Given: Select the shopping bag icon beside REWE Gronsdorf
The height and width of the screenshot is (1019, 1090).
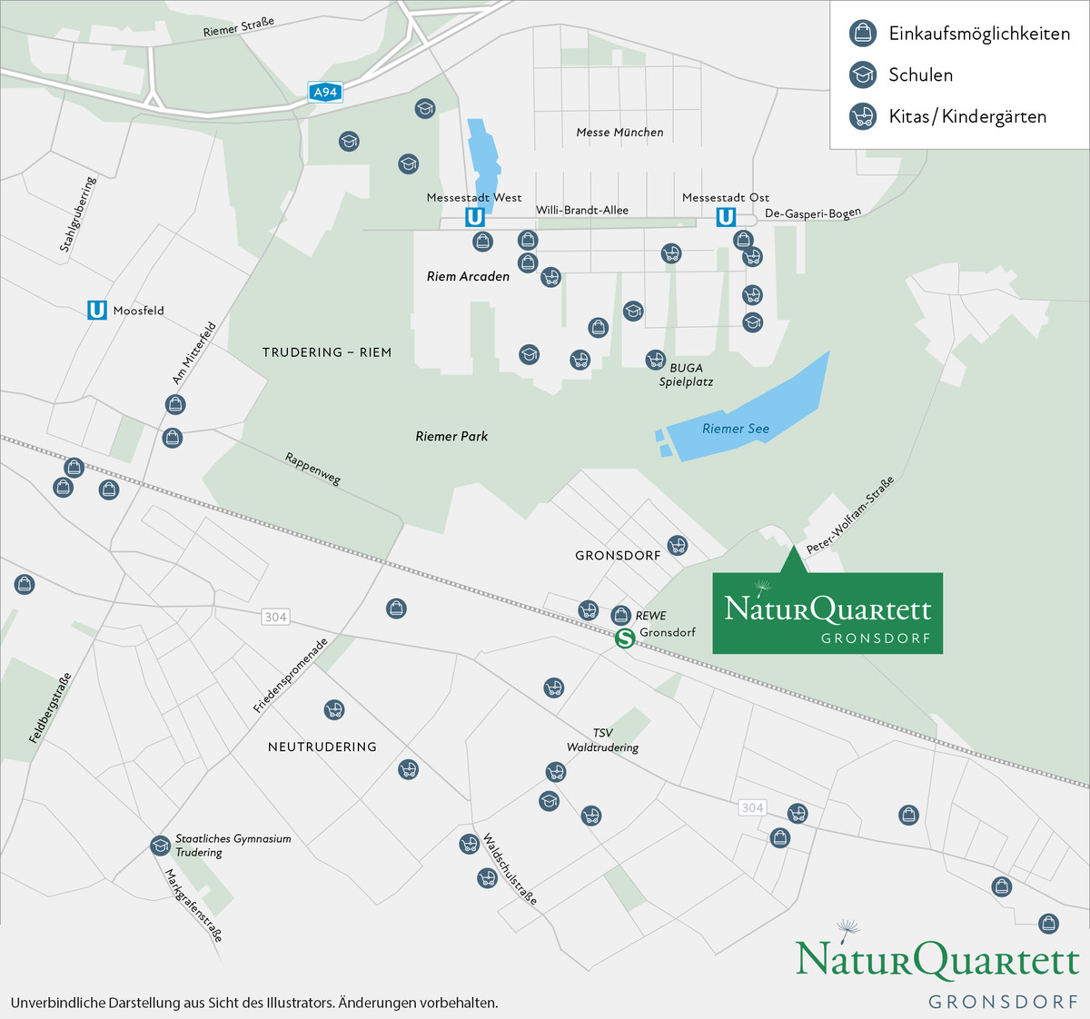Looking at the screenshot, I should click(x=619, y=616).
